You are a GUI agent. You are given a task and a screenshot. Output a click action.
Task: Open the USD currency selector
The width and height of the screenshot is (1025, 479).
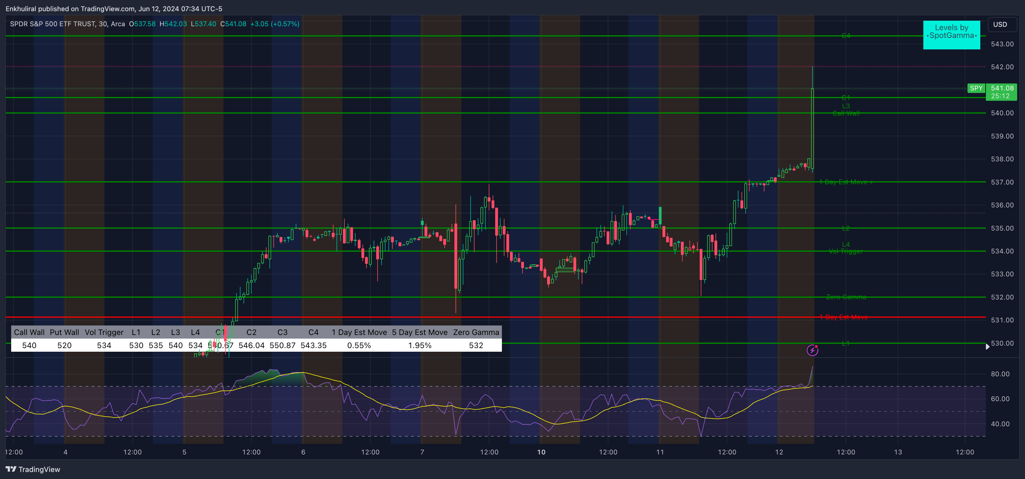pyautogui.click(x=1000, y=25)
